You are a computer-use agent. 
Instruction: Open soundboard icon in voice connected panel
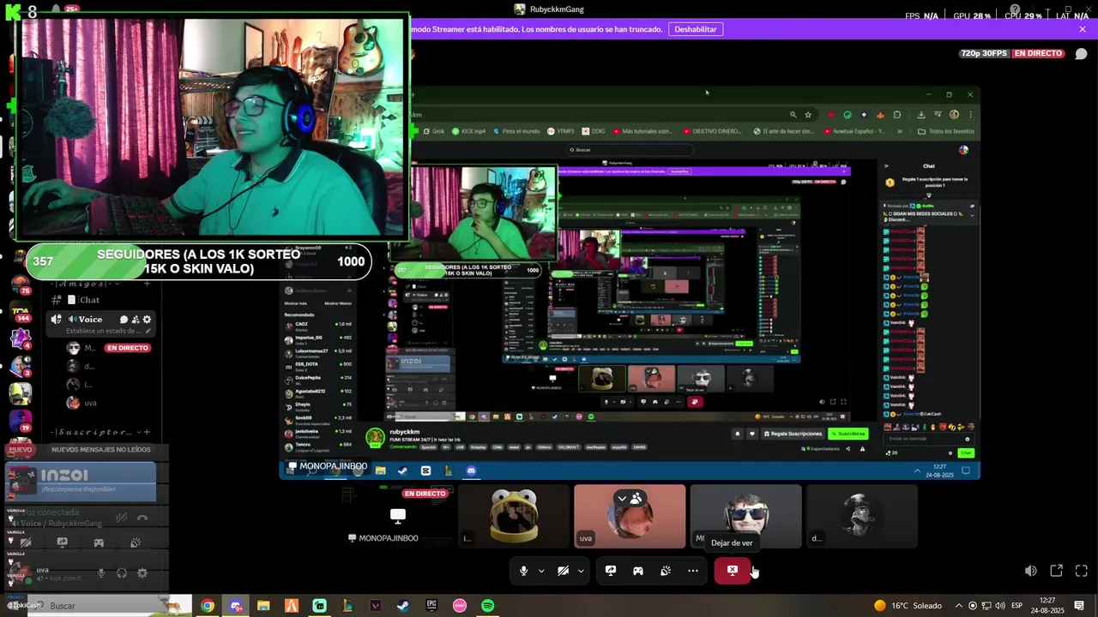point(136,542)
